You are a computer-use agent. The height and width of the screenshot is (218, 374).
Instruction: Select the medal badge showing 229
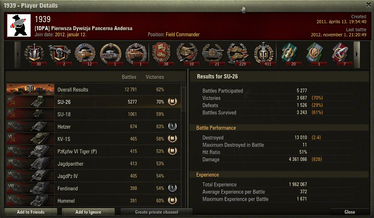[x=238, y=54]
